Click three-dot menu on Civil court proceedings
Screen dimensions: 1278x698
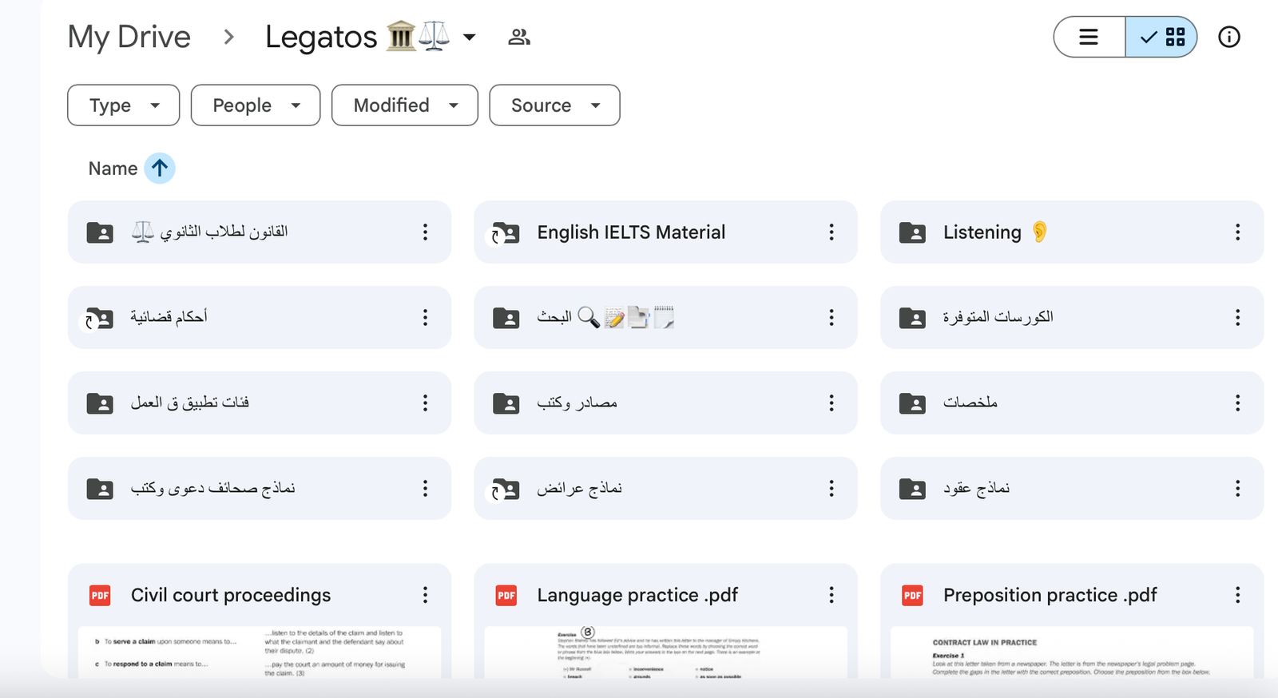click(x=425, y=595)
